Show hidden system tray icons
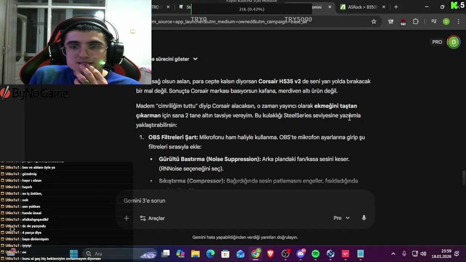The image size is (466, 262). (393, 254)
